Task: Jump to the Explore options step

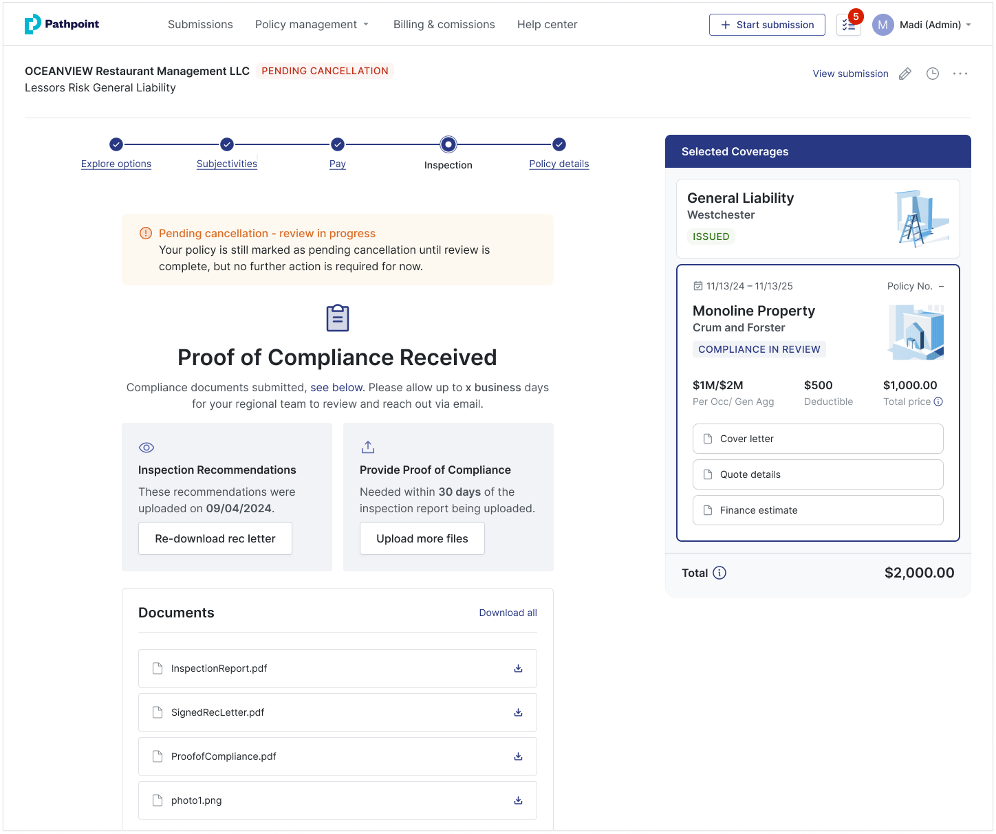Action: coord(116,164)
